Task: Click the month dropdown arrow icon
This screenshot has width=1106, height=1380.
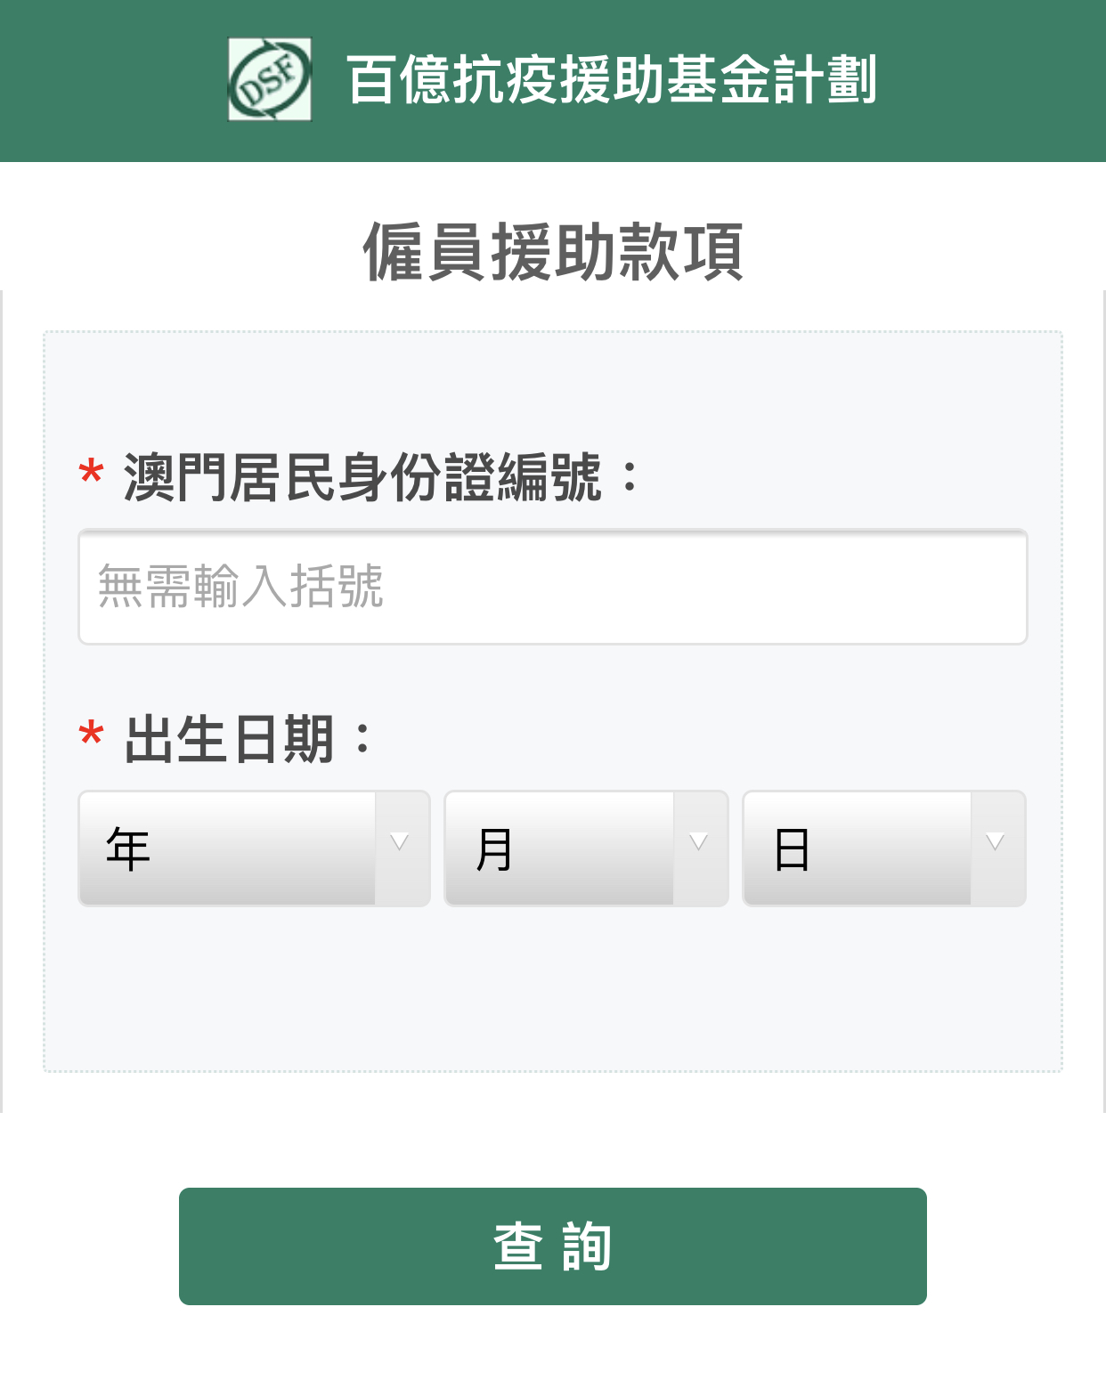Action: pyautogui.click(x=699, y=842)
